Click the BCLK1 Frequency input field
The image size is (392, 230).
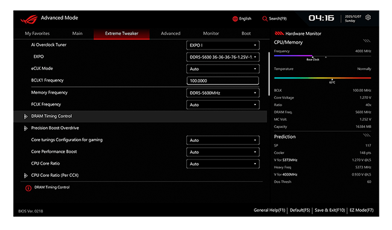pyautogui.click(x=223, y=81)
